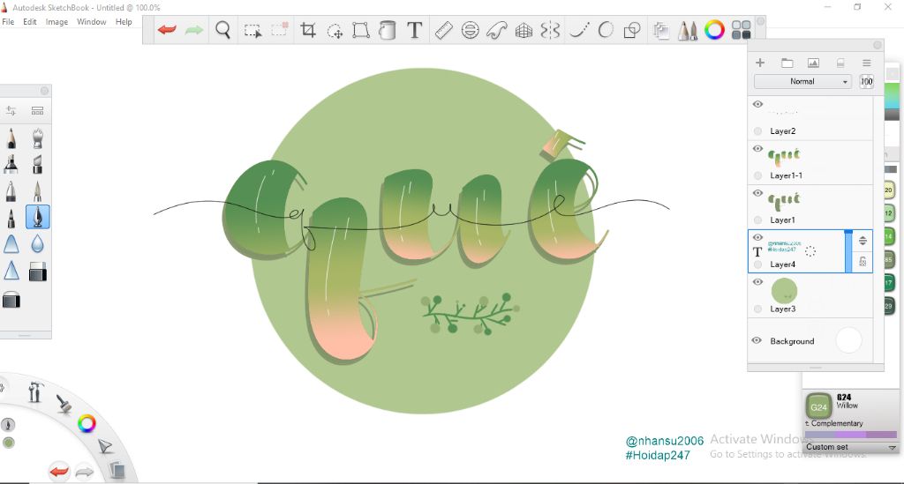Pick the G24 Willow Copic swatch
Screen dimensions: 904x484
(818, 406)
